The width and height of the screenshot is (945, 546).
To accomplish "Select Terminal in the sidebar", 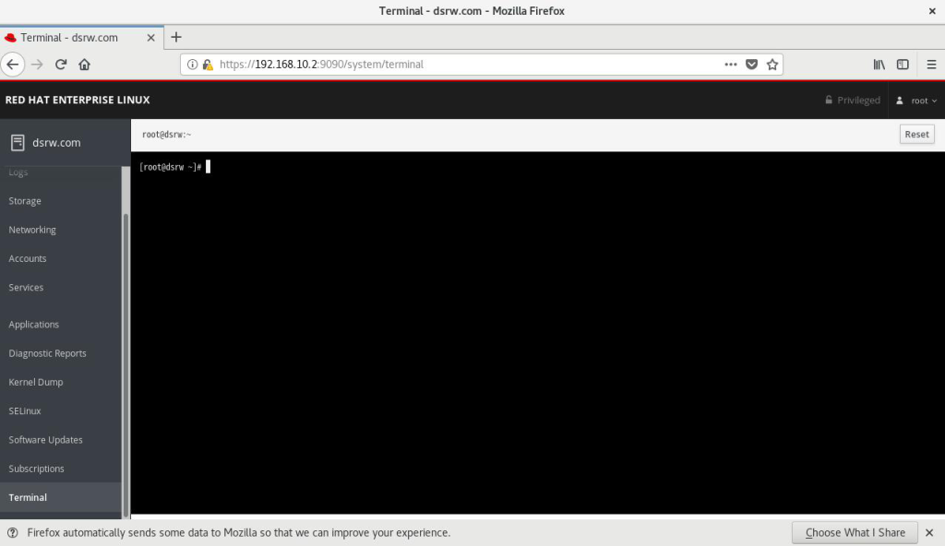I will point(60,498).
